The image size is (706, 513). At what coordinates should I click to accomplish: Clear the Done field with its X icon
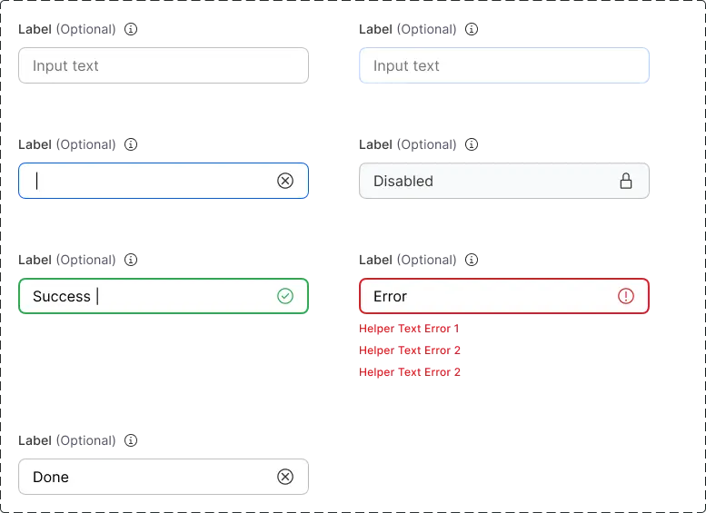[285, 477]
